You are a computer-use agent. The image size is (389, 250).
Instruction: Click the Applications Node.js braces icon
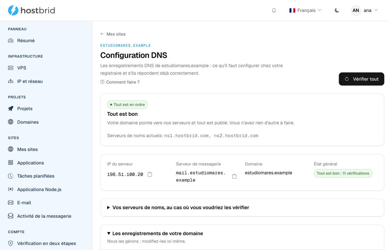(x=11, y=189)
